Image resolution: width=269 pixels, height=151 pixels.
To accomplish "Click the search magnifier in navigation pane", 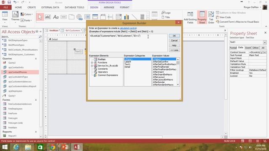I will tap(40, 36).
